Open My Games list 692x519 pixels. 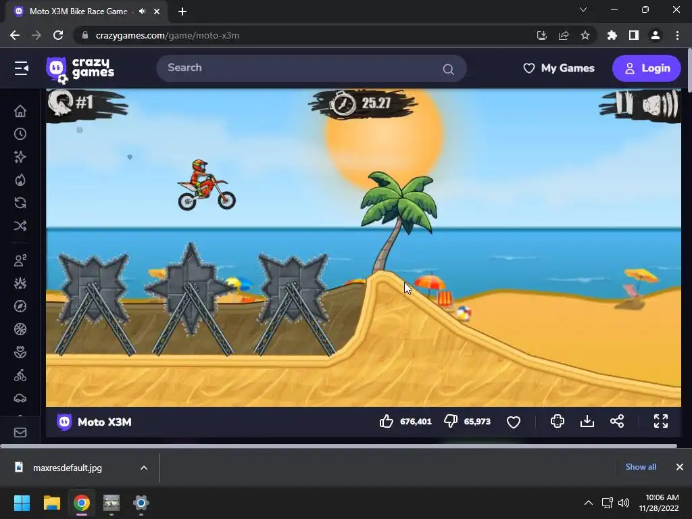click(x=559, y=68)
